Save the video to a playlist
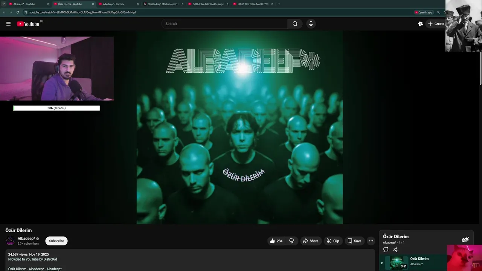This screenshot has width=482, height=271. coord(354,241)
